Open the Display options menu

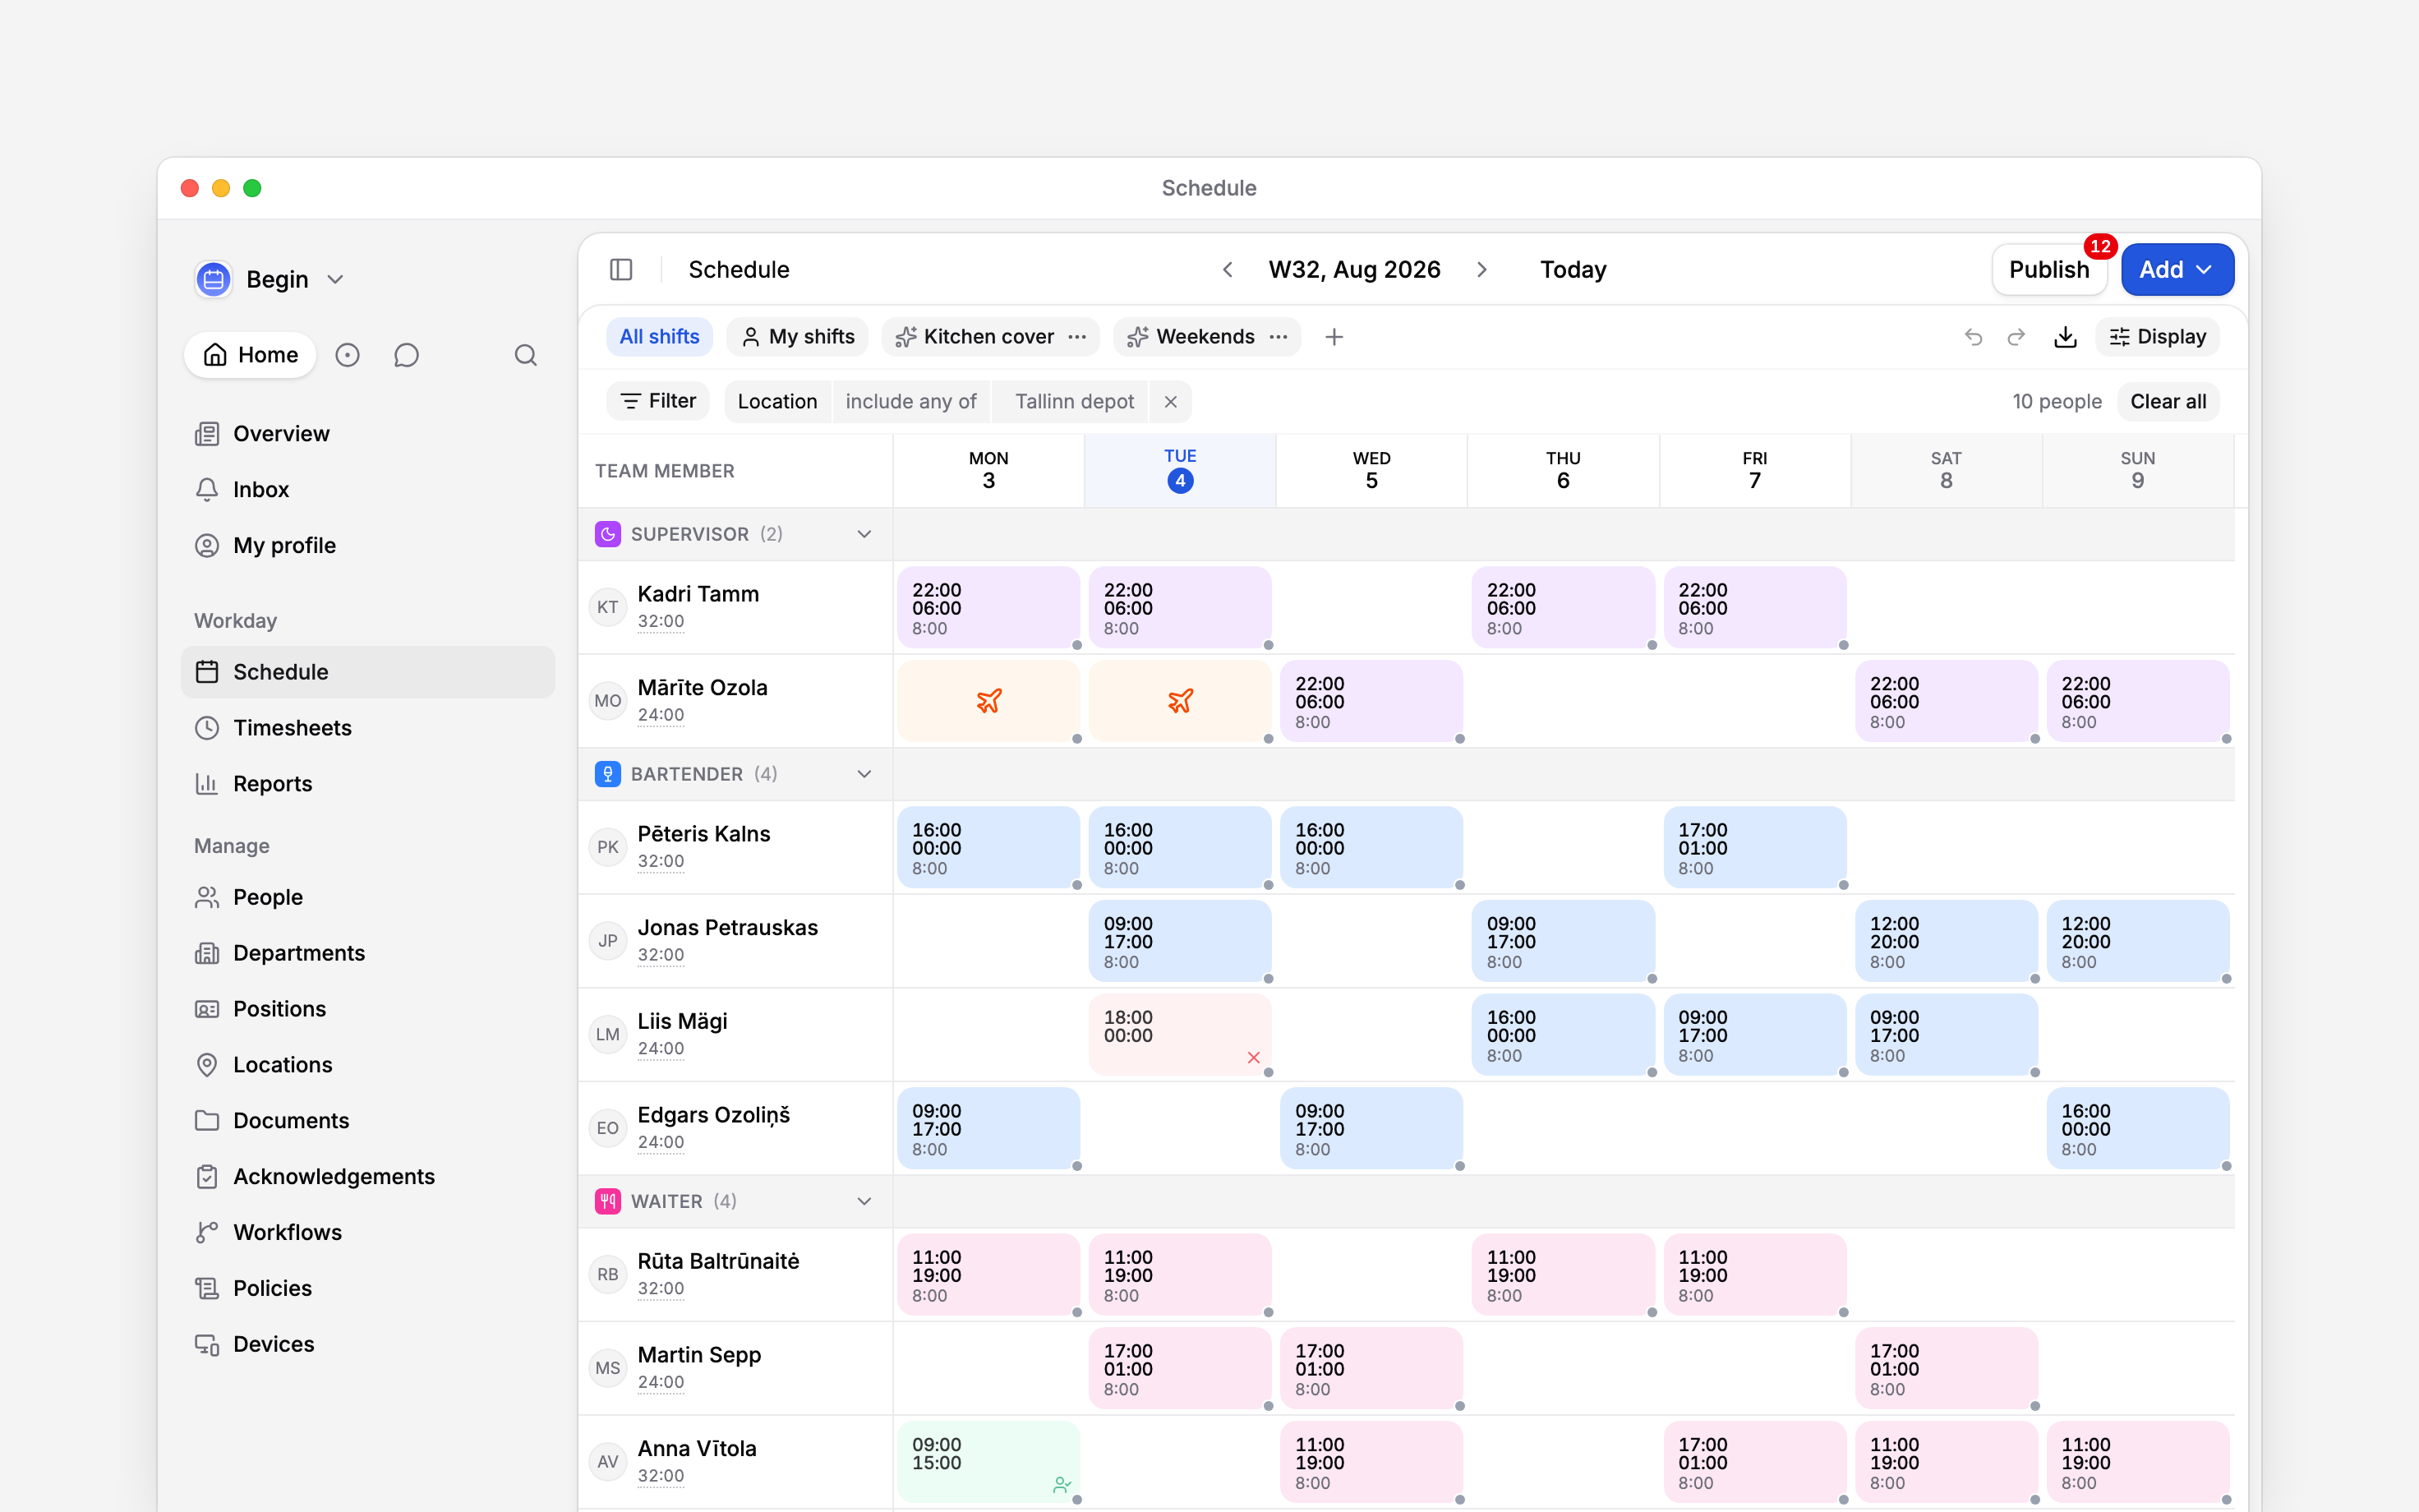[x=2158, y=337]
